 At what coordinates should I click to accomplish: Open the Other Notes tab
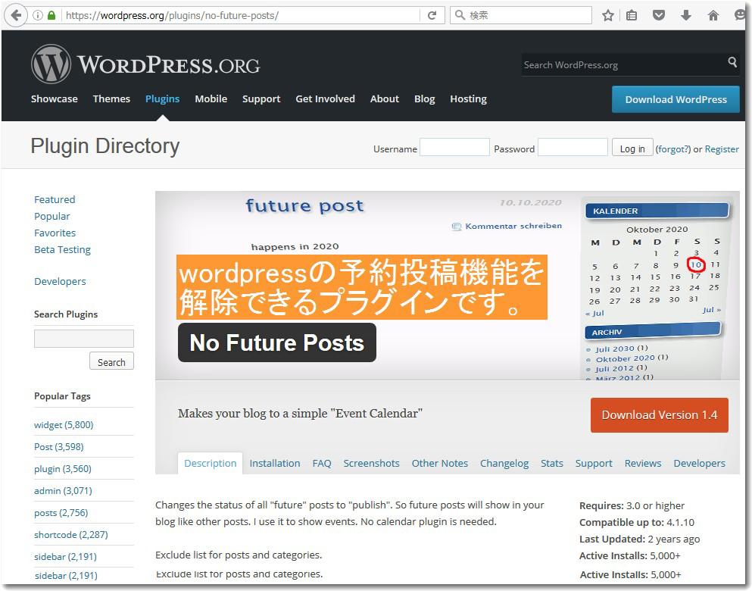click(x=440, y=464)
